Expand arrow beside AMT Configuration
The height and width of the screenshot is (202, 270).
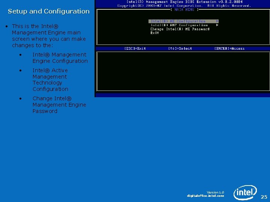(x=217, y=25)
